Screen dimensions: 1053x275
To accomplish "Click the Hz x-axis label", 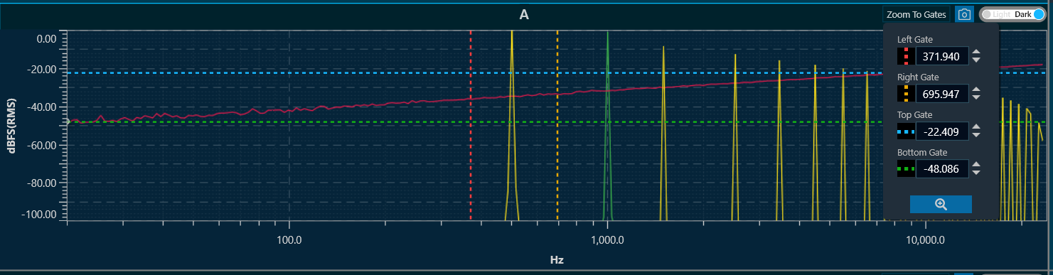I will 557,260.
